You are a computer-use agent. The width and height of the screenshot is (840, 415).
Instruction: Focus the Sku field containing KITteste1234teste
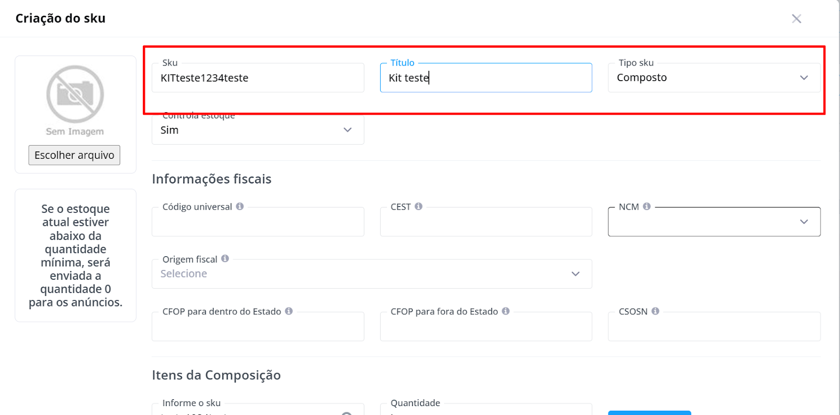click(x=258, y=78)
